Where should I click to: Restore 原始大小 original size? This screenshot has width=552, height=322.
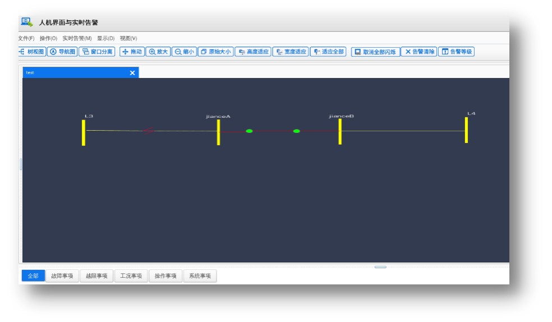tap(215, 52)
